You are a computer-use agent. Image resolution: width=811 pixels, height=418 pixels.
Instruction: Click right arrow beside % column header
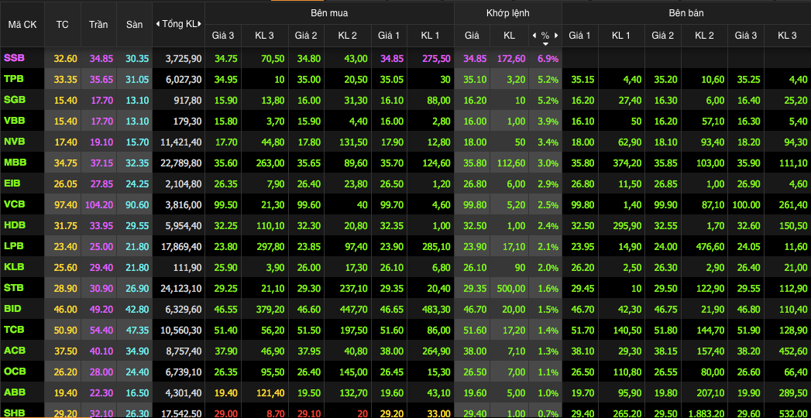click(556, 36)
